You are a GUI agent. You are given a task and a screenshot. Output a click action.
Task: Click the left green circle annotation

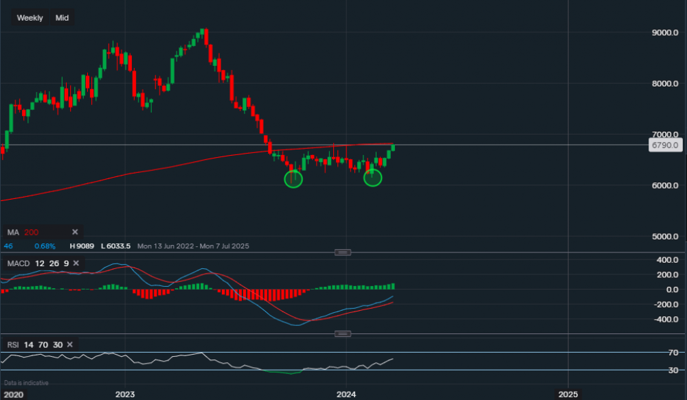[293, 178]
